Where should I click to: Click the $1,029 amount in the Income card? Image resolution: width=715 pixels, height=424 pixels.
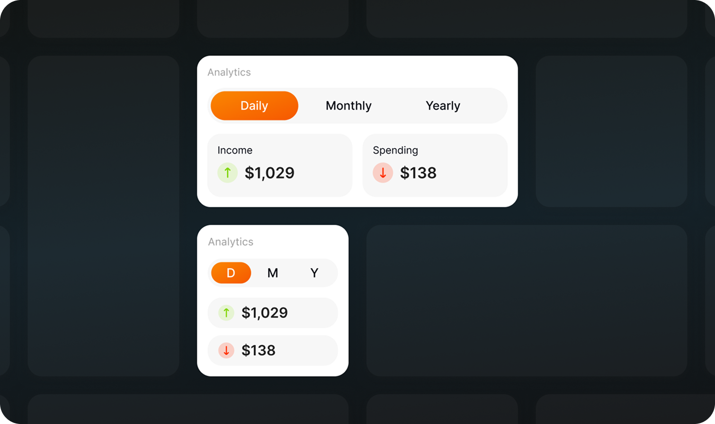269,173
